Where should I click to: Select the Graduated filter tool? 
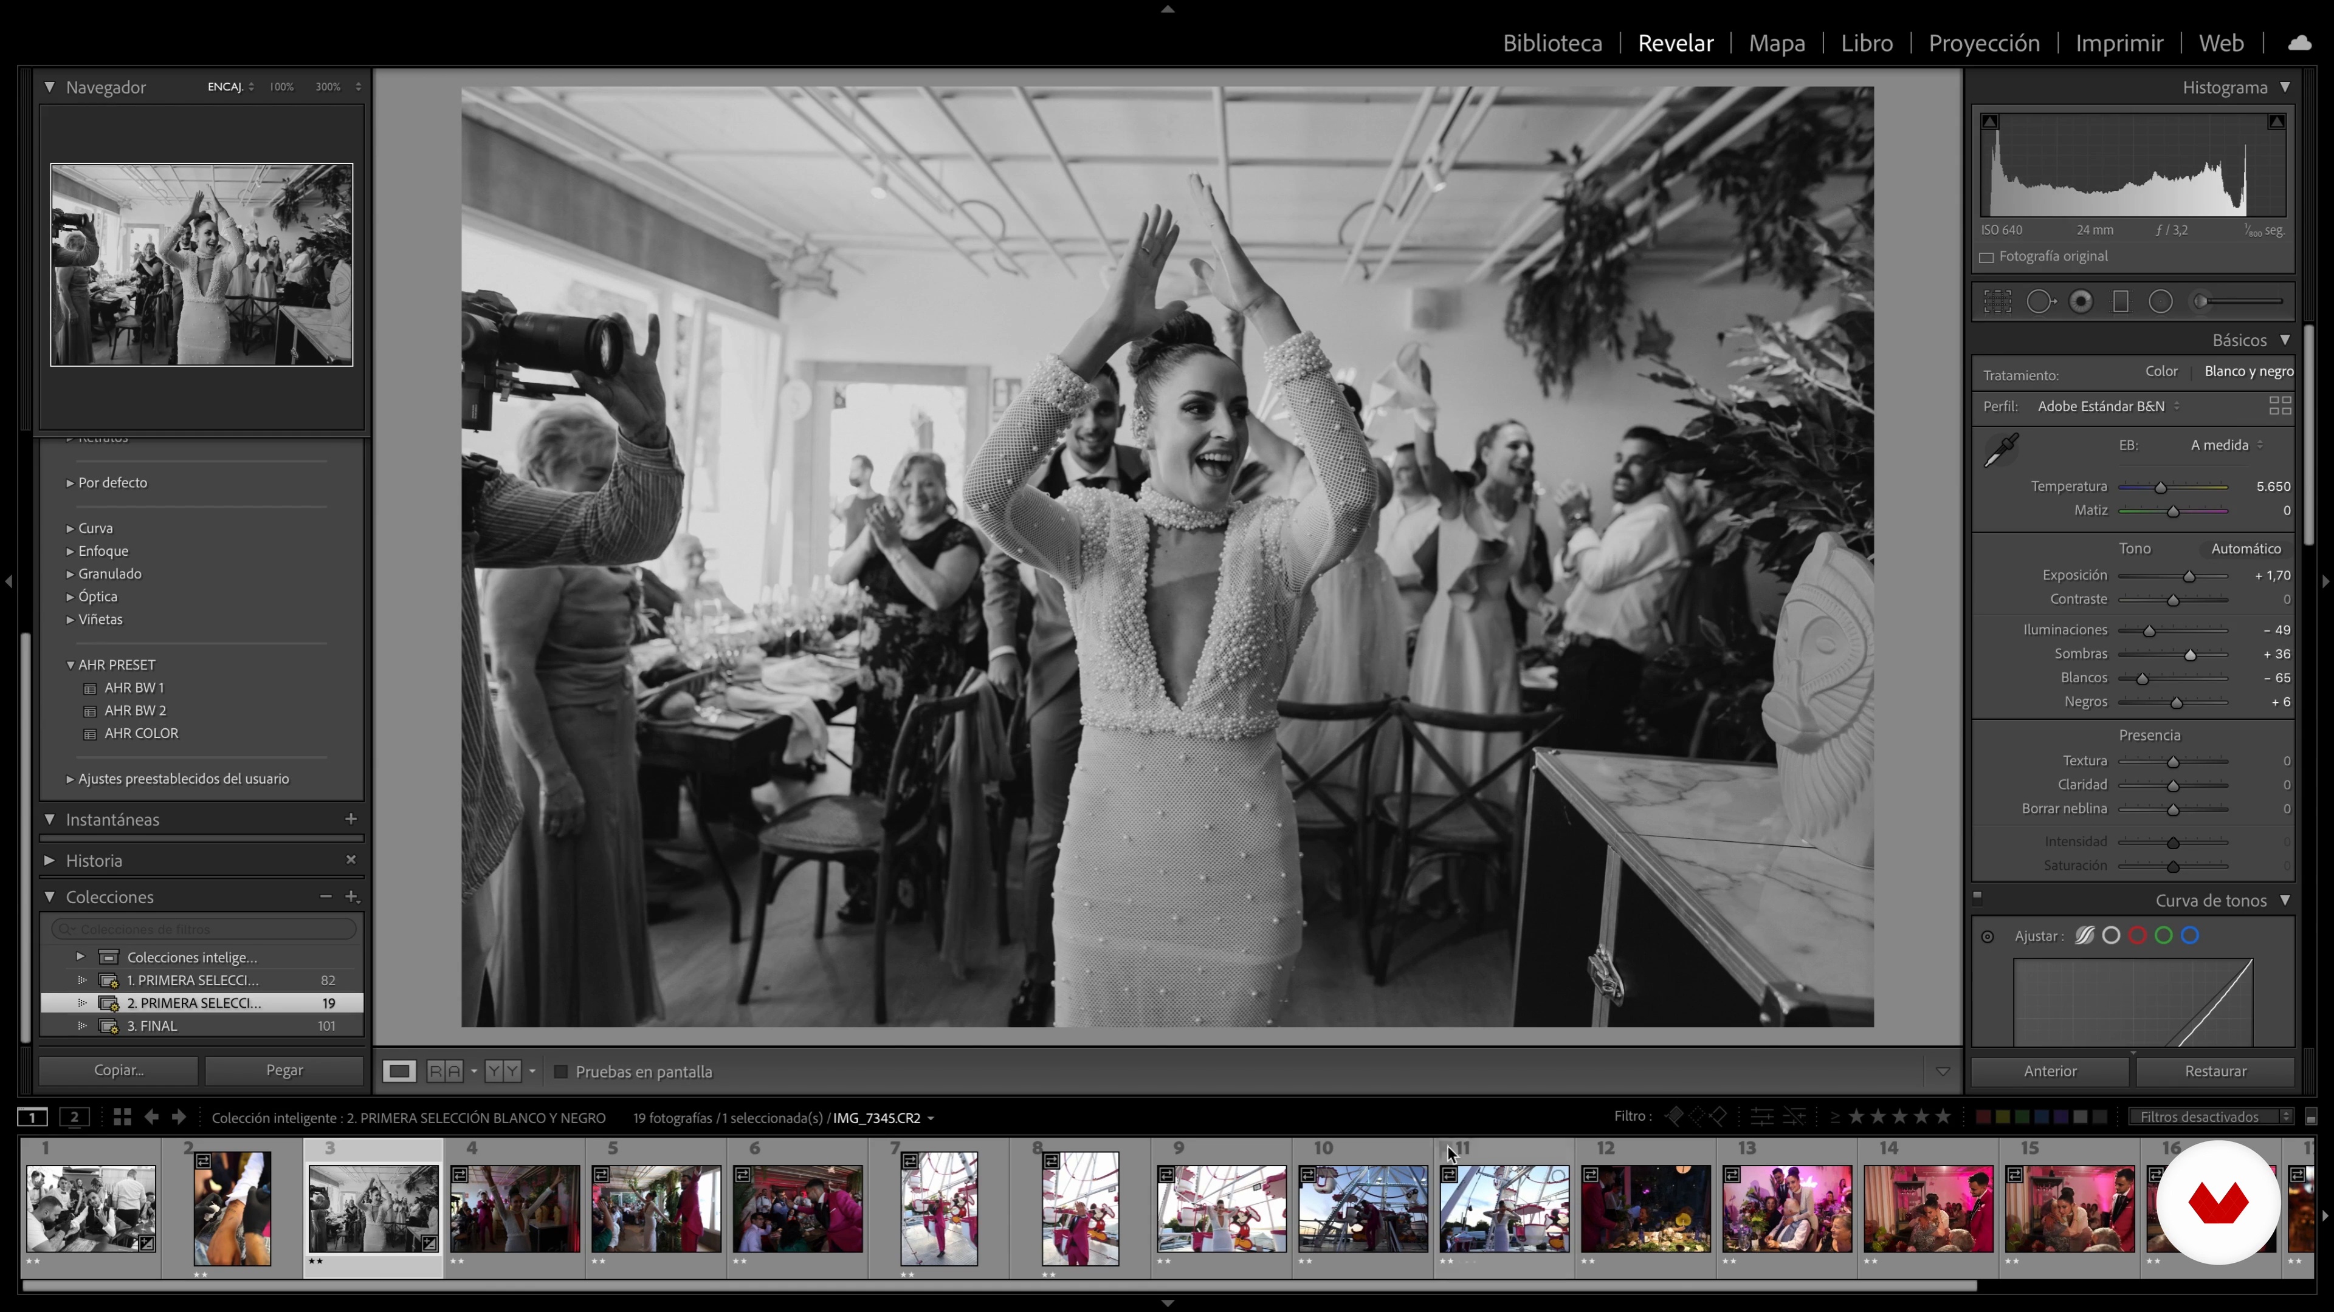pos(2121,301)
